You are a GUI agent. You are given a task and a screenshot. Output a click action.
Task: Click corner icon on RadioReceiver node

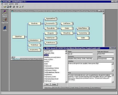pos(56,43)
